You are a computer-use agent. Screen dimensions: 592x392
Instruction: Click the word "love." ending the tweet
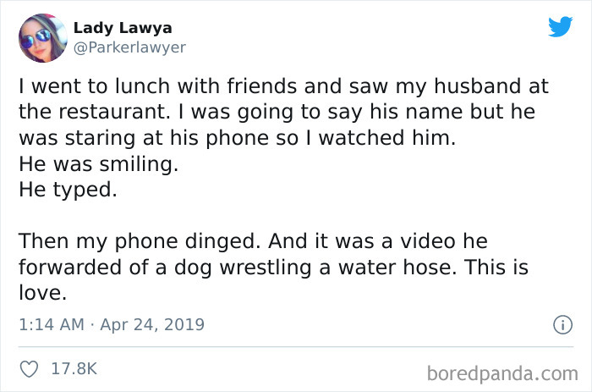[x=41, y=293]
